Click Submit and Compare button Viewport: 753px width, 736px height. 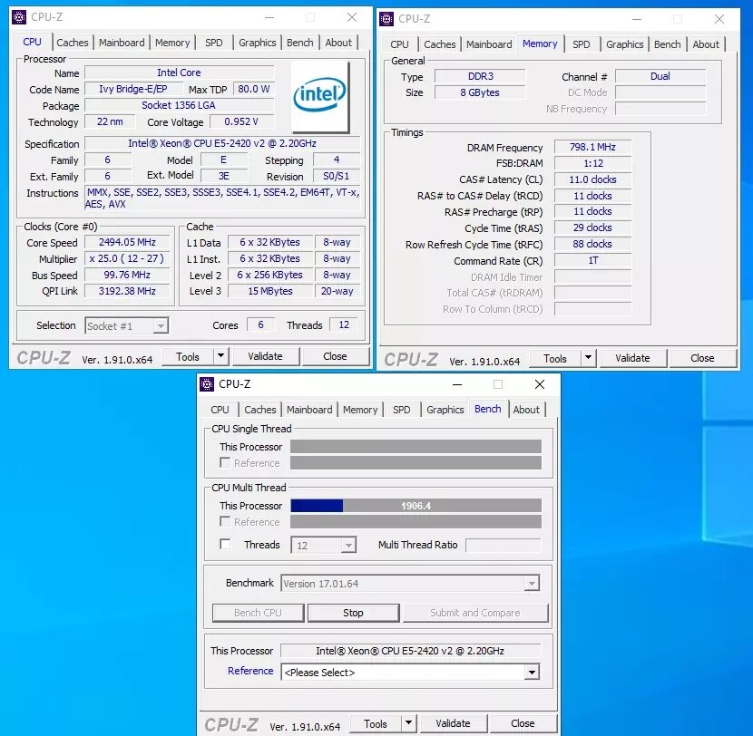pos(475,613)
